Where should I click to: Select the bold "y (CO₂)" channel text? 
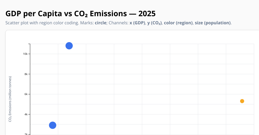pos(154,23)
